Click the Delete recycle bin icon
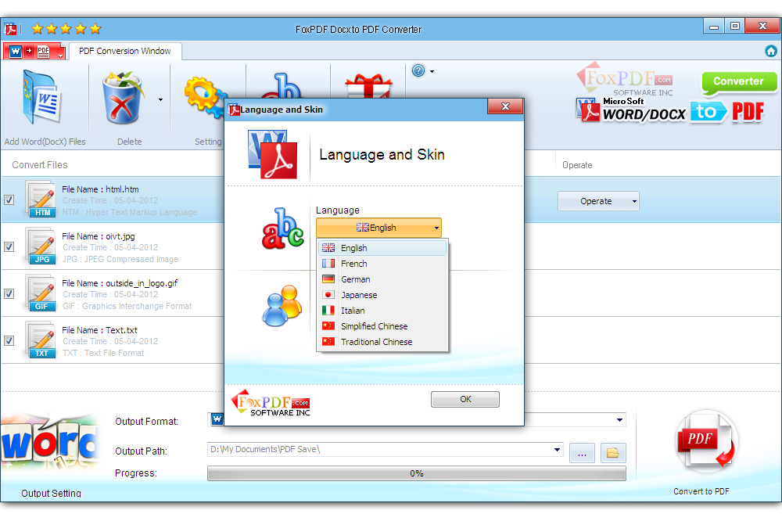 tap(122, 97)
